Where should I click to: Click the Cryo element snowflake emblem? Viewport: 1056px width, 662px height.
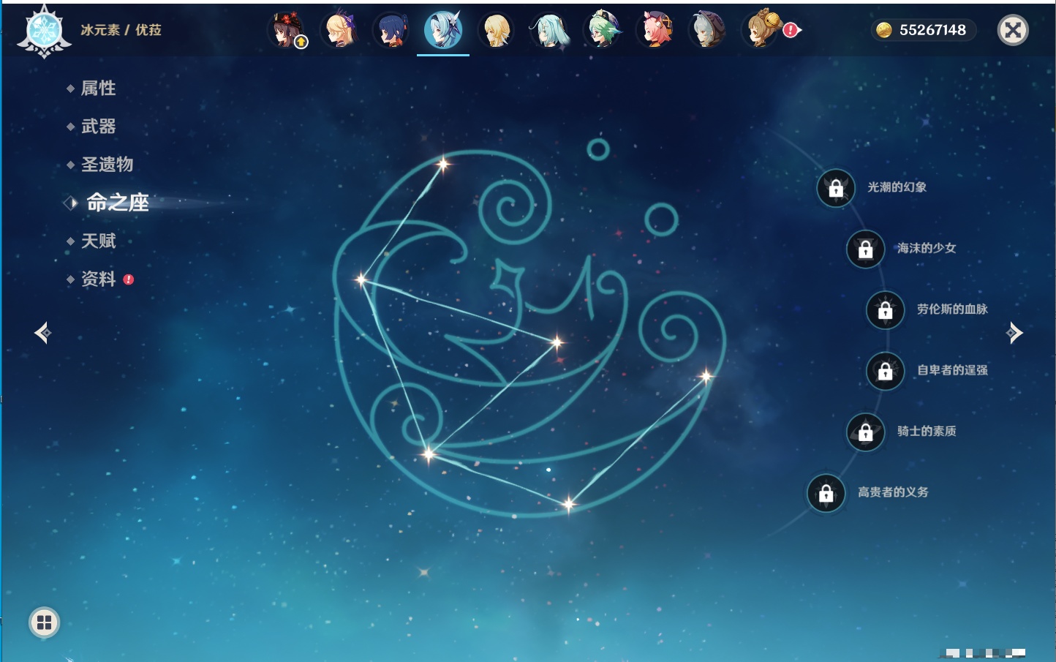(x=44, y=31)
